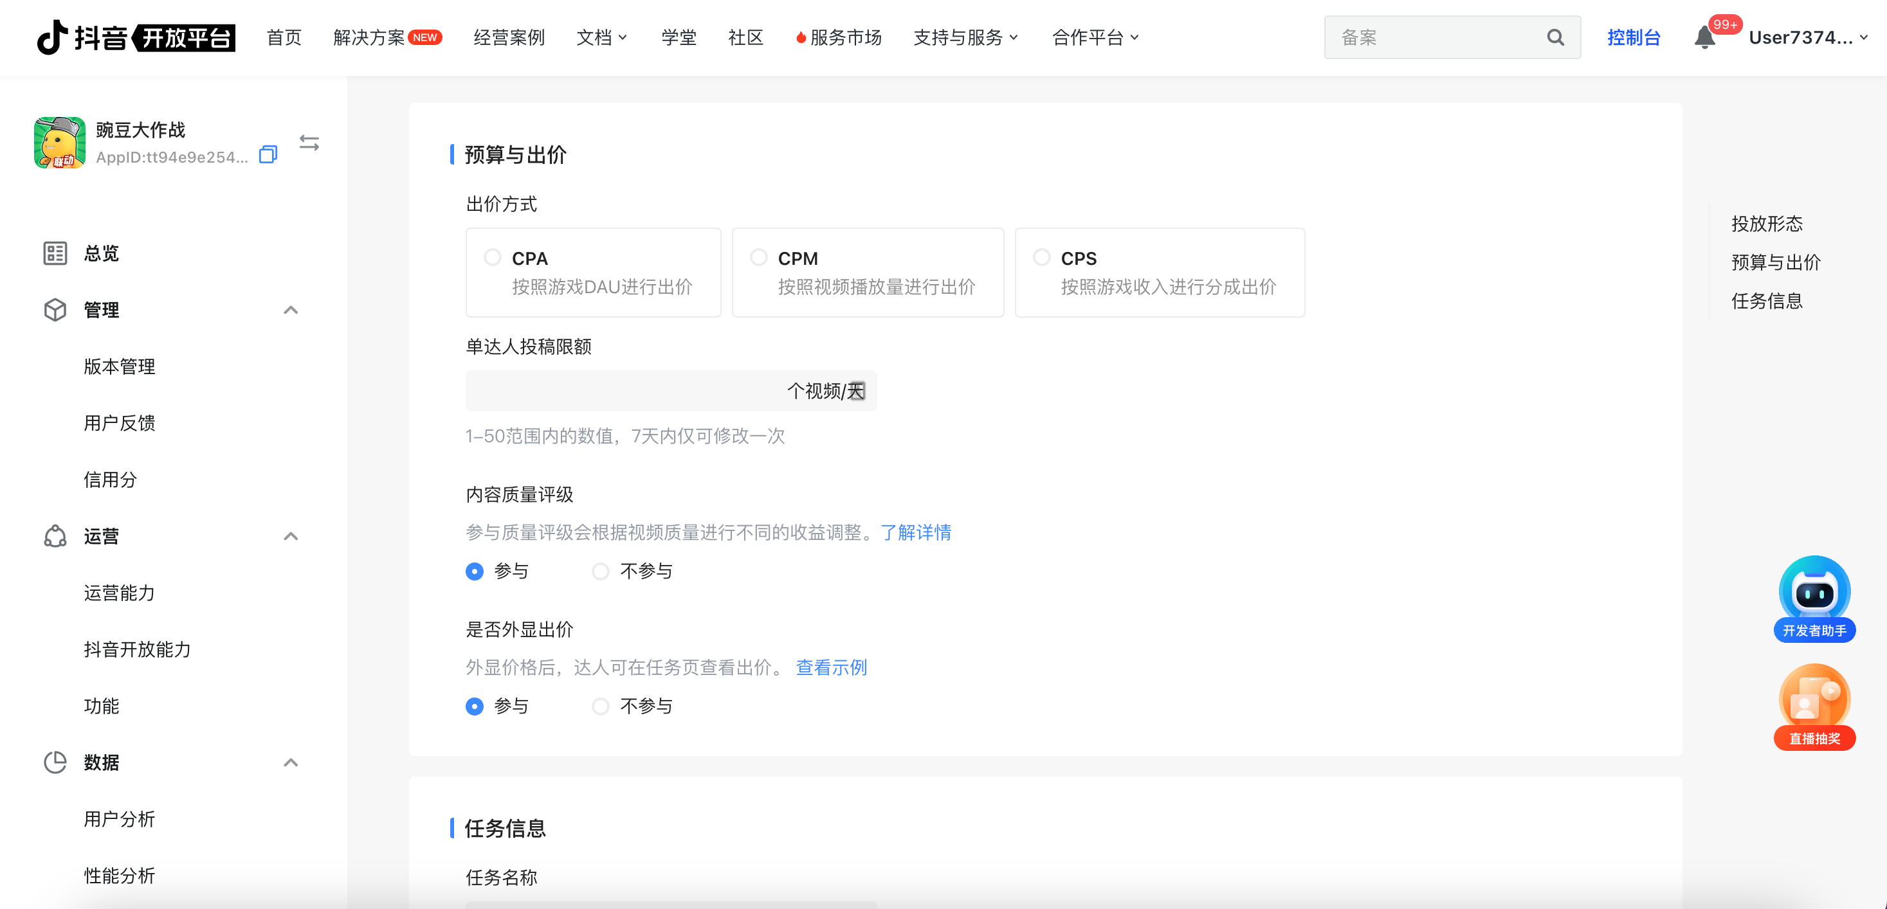
Task: Open 信用分 in the sidebar
Action: [110, 480]
